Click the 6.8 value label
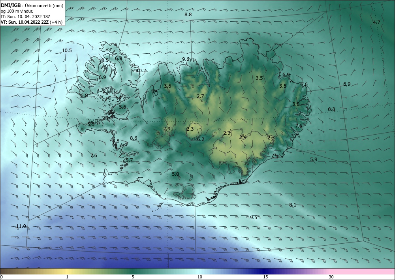The width and height of the screenshot is (395, 280). [84, 96]
